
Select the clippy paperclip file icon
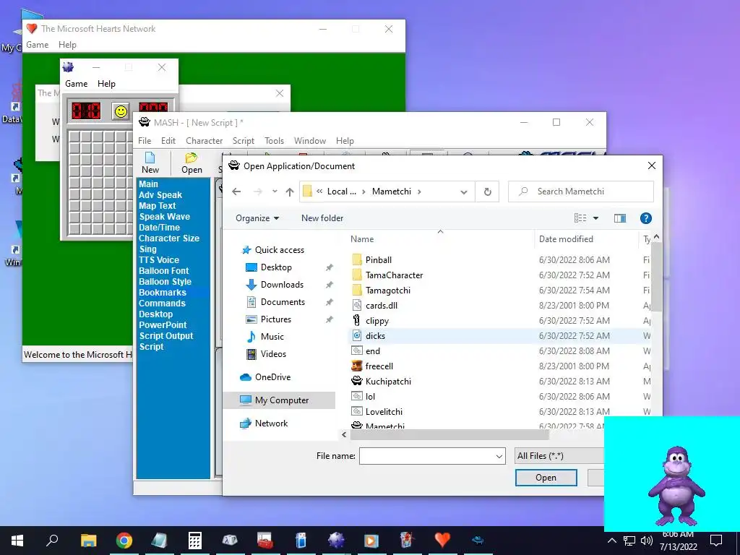click(357, 320)
